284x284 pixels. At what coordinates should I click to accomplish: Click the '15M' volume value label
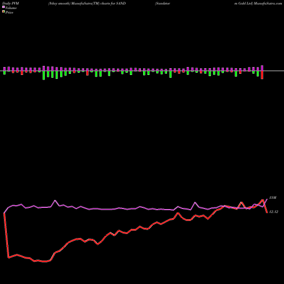tap(273, 198)
